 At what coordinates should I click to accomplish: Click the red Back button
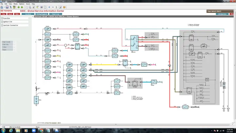[10, 14]
